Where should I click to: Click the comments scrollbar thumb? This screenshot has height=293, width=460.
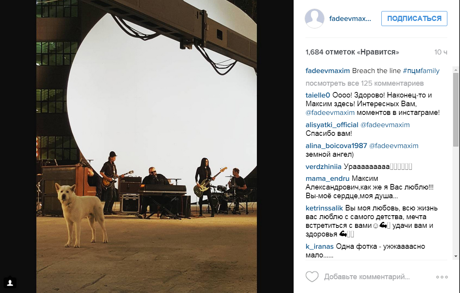[456, 110]
